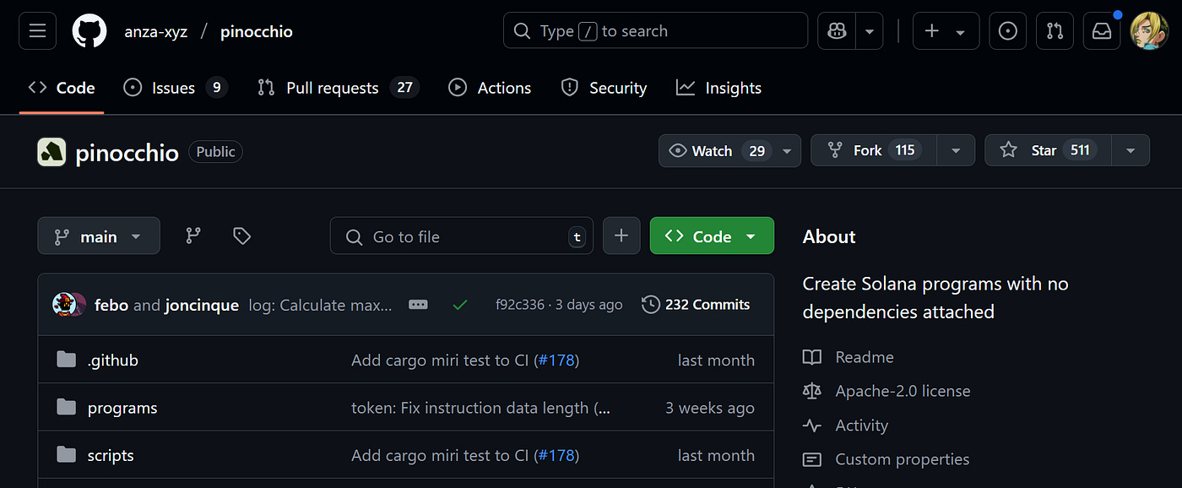
Task: Open your pull requests header icon
Action: pos(1055,31)
